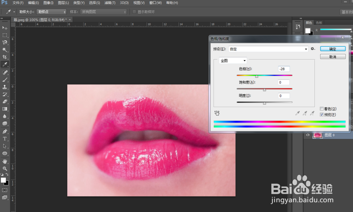Screen dimensions: 353x212
Task: Click the 取消 cancel button
Action: pos(333,57)
